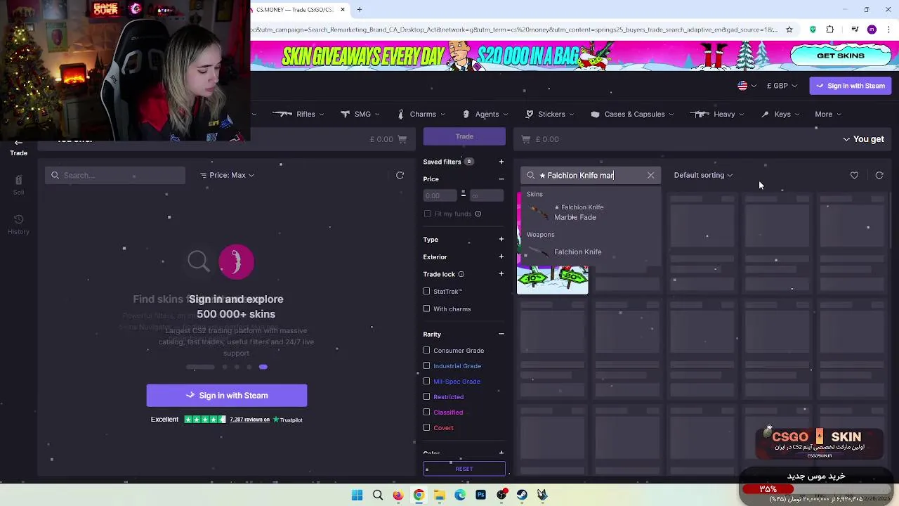Open the Chrome profile avatar
The width and height of the screenshot is (899, 506).
pos(872,30)
